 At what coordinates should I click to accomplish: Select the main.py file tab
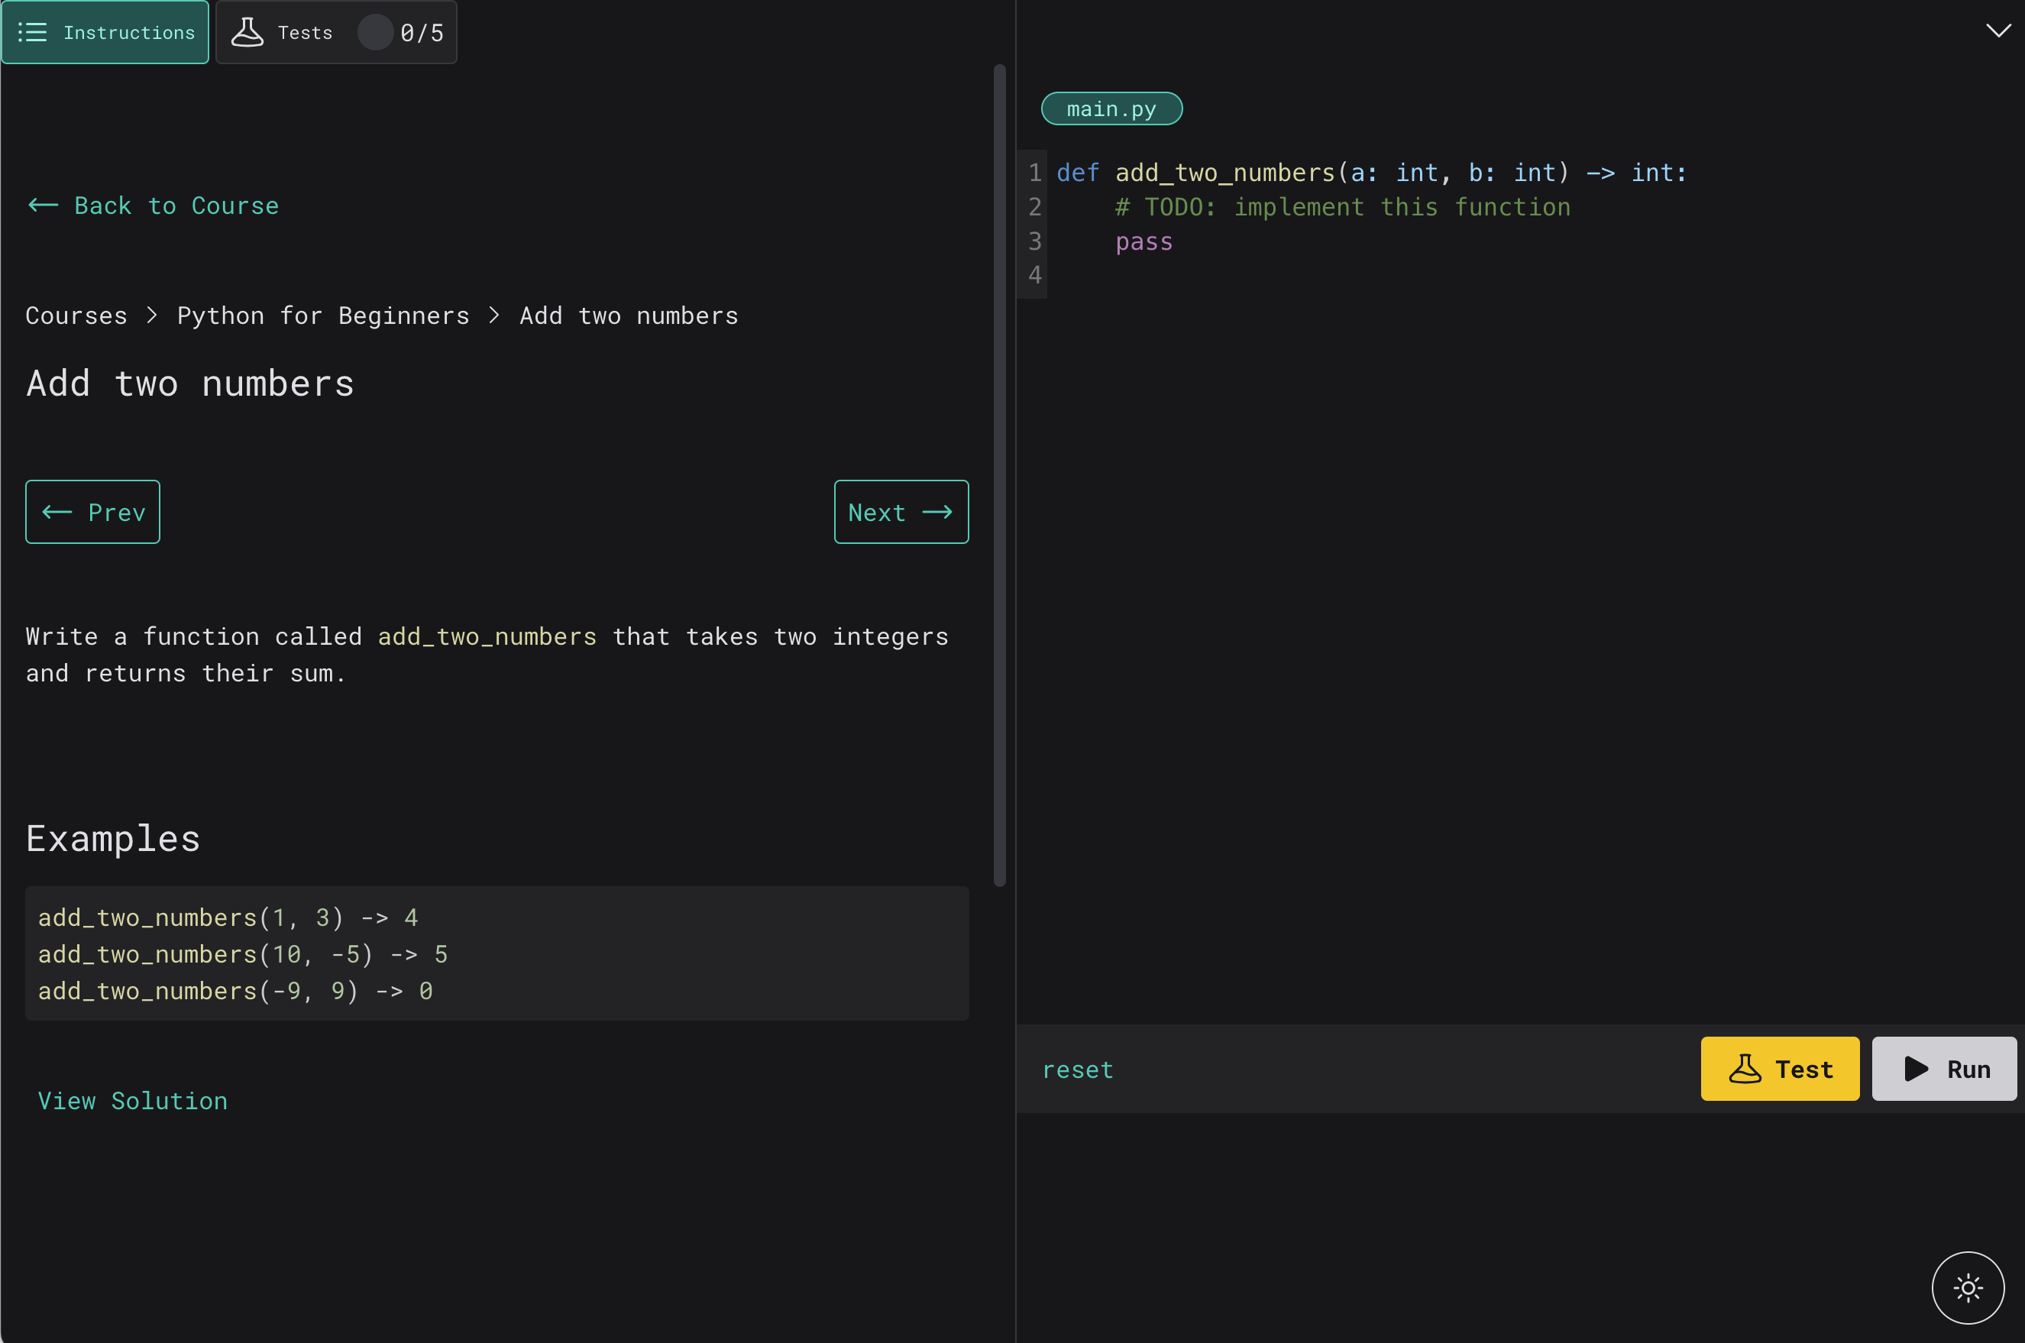coord(1111,108)
